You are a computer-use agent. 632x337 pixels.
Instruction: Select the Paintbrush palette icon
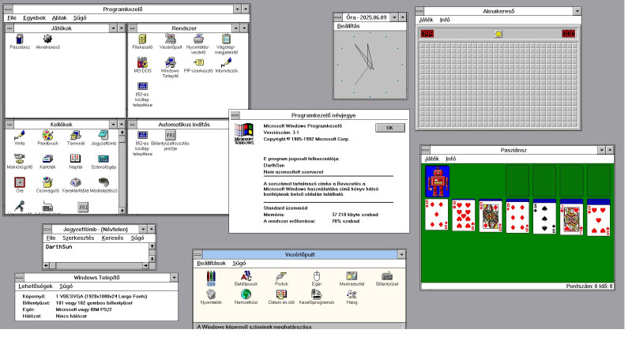tap(47, 135)
